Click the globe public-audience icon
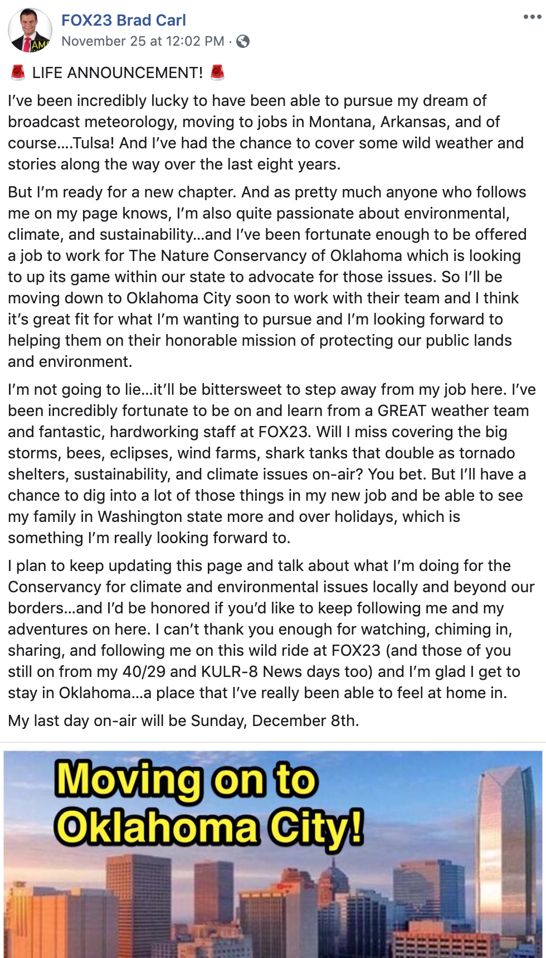This screenshot has width=546, height=958. point(243,41)
